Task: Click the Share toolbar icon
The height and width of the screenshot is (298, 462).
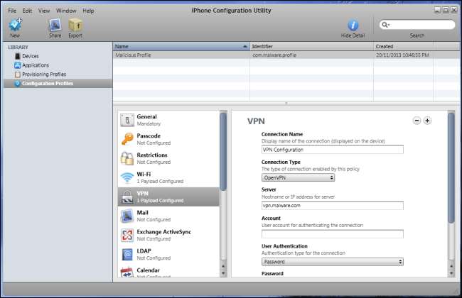Action: (x=55, y=25)
